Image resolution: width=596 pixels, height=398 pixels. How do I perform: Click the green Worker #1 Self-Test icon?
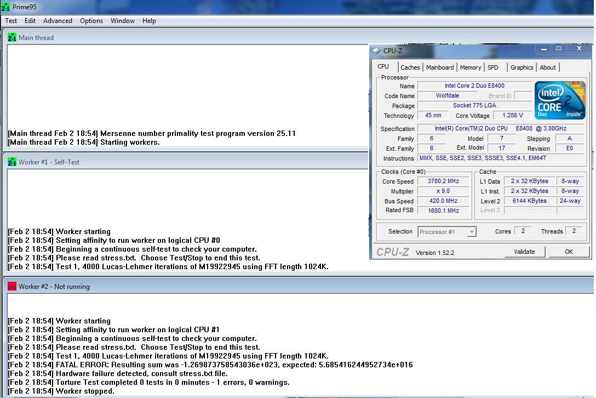coord(12,162)
